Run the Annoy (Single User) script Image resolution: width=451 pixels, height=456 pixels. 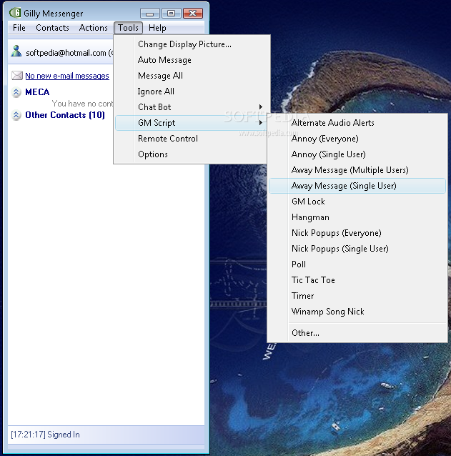[357, 154]
